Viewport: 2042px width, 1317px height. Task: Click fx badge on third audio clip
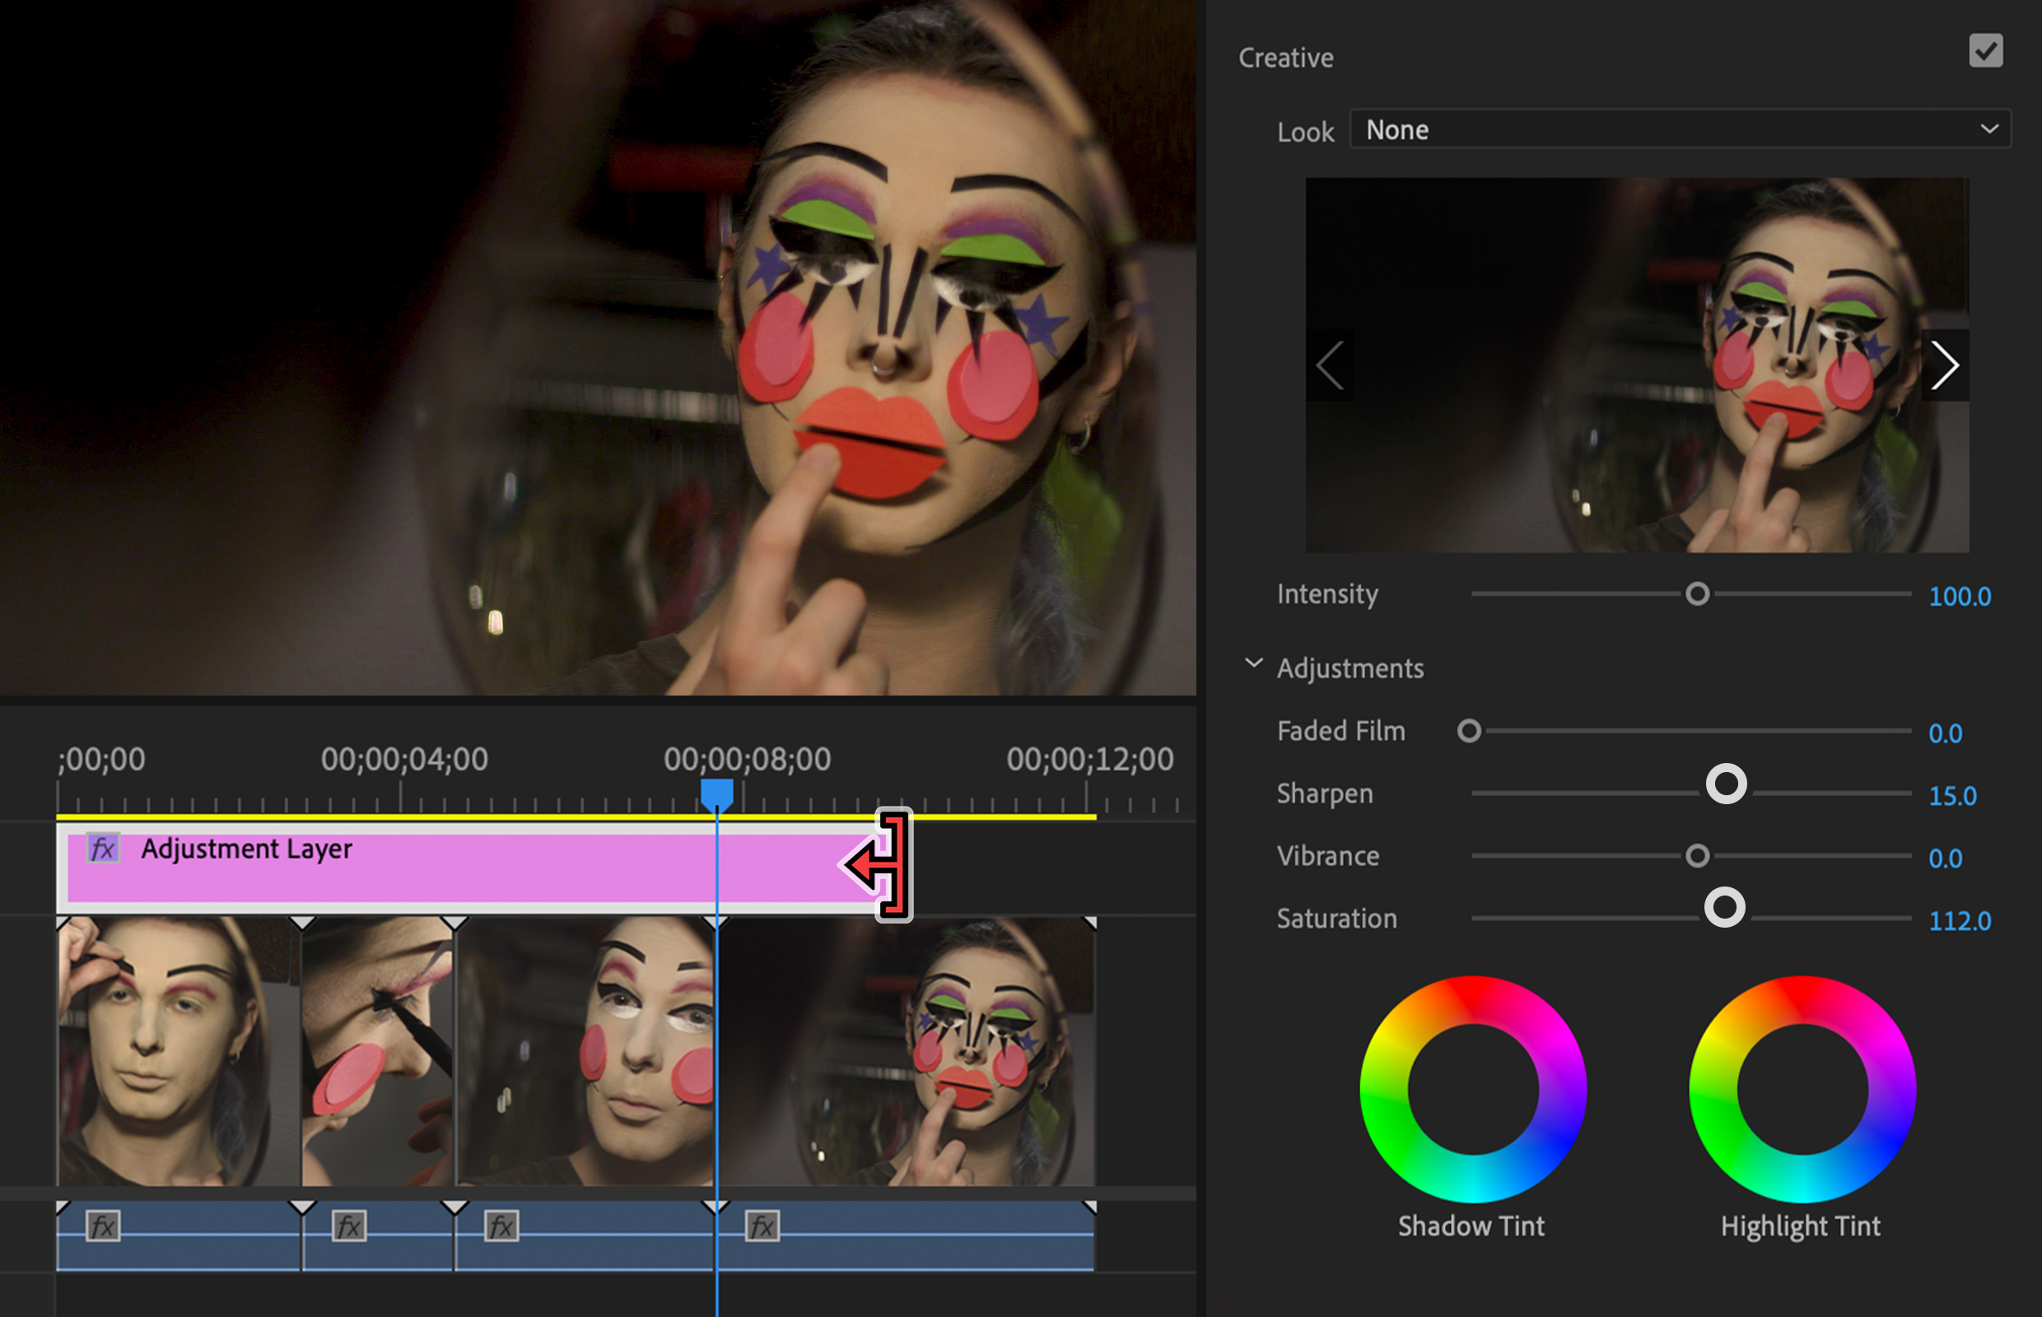(x=501, y=1226)
